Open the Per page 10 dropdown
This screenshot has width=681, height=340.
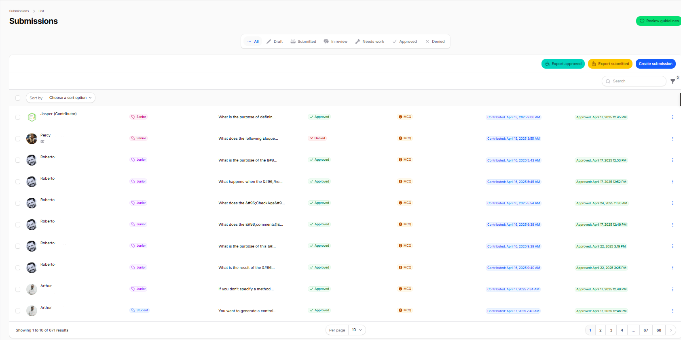(357, 330)
